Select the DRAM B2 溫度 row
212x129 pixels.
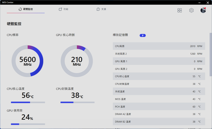159,122
